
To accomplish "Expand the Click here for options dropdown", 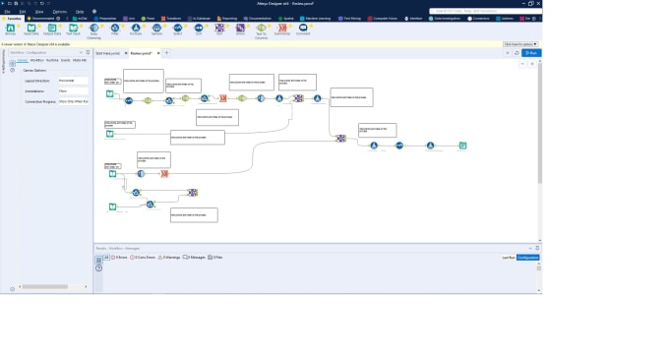I will pyautogui.click(x=520, y=44).
